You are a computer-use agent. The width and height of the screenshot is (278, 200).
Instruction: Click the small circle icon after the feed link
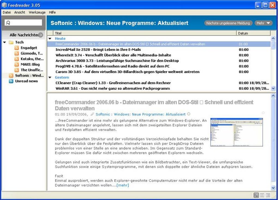[189, 114]
